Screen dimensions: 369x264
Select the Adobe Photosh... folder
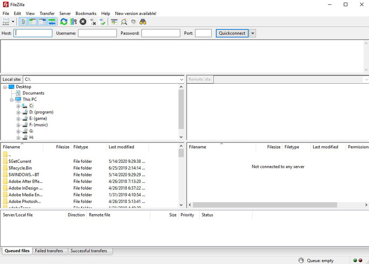click(x=25, y=202)
